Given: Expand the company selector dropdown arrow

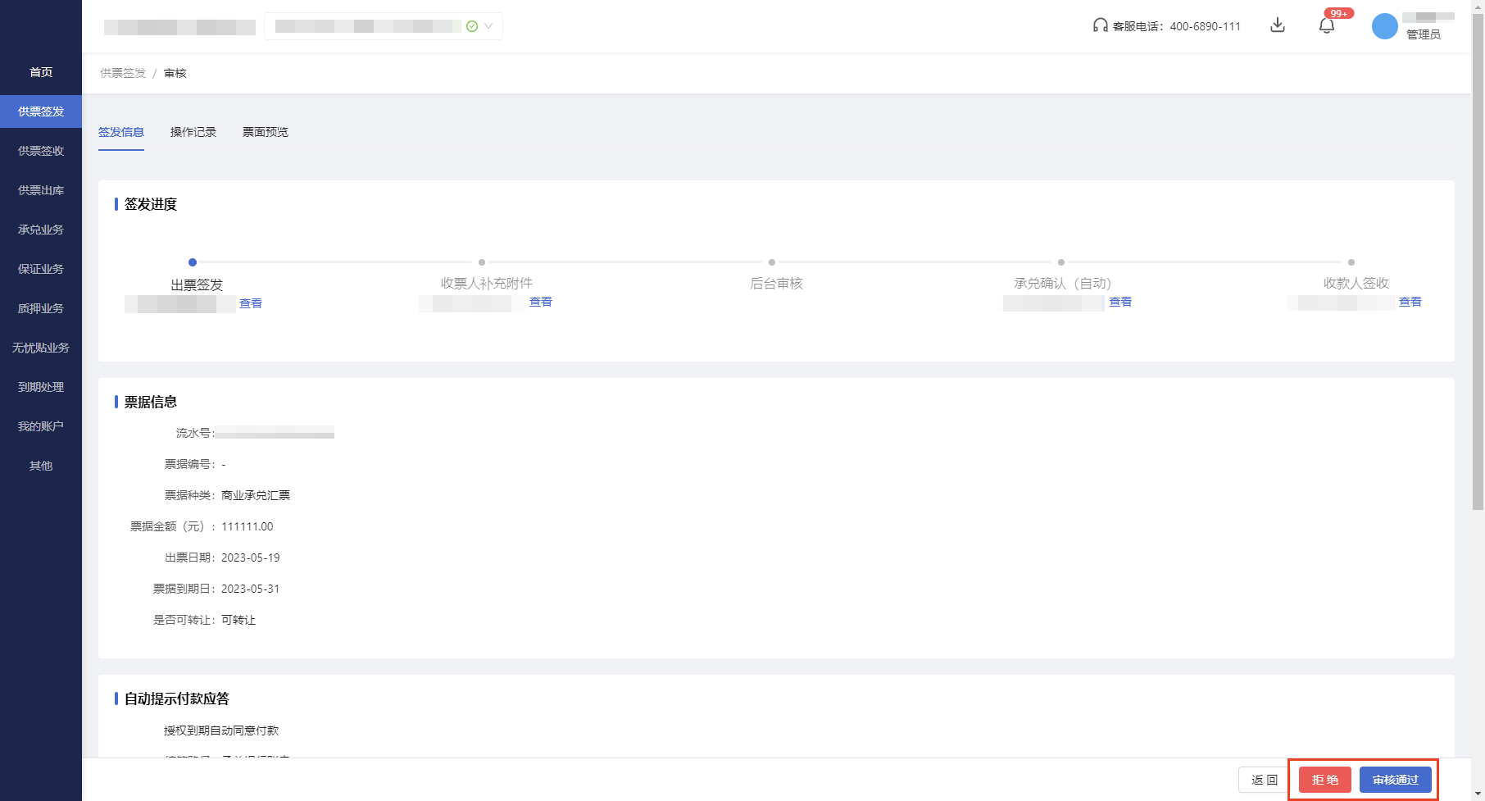Looking at the screenshot, I should (488, 26).
